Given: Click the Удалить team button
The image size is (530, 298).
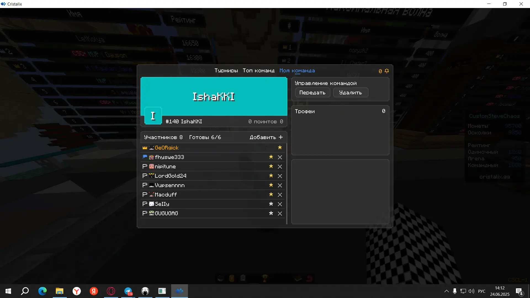Looking at the screenshot, I should pyautogui.click(x=351, y=93).
